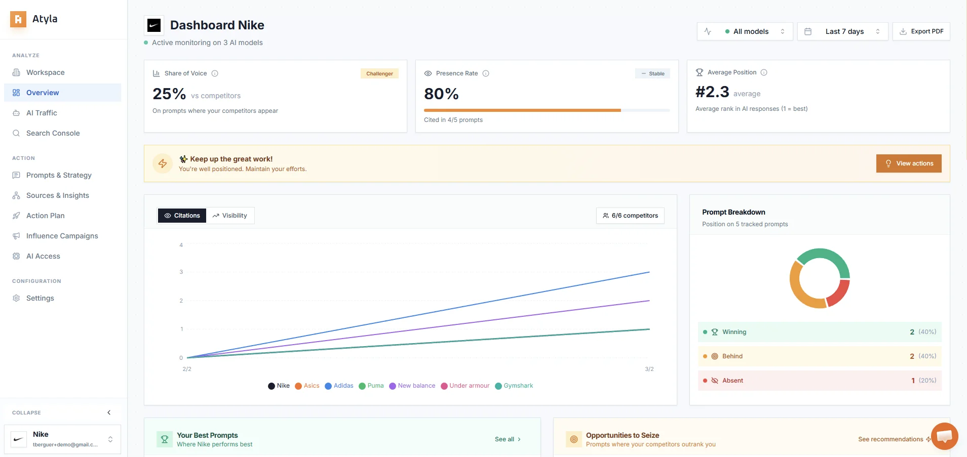Select the AI Access icon
The image size is (967, 457).
(x=17, y=256)
